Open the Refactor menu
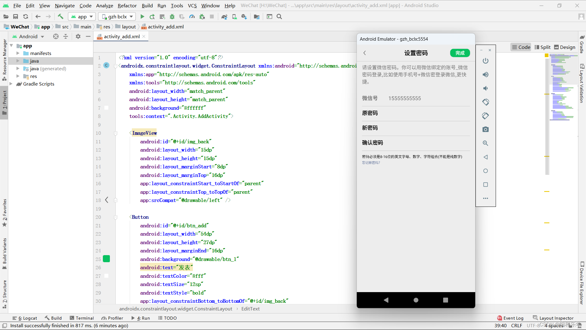 point(127,5)
